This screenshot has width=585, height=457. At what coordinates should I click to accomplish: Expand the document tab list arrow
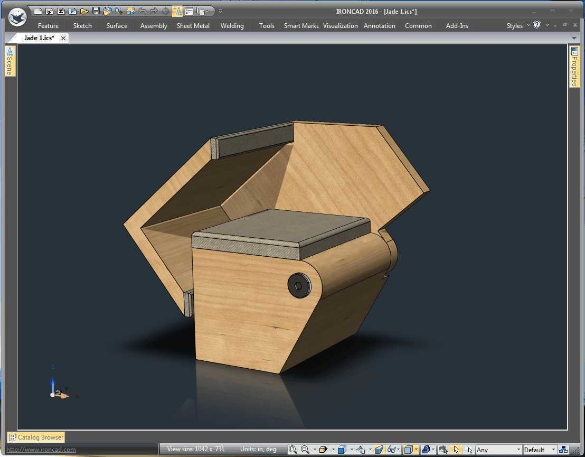pos(574,38)
